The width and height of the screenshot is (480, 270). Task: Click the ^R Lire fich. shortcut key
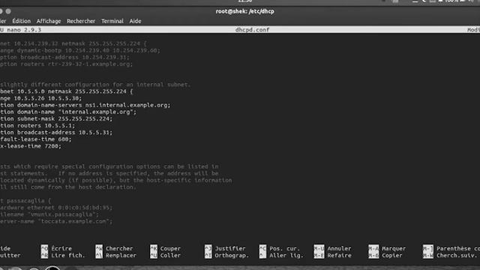pyautogui.click(x=44, y=255)
